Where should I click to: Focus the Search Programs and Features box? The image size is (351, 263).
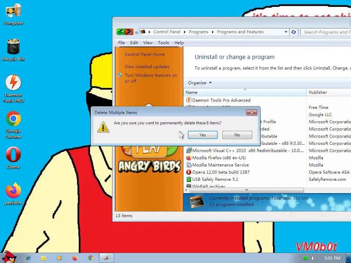(326, 32)
